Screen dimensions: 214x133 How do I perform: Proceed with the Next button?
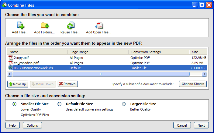[x=201, y=125]
